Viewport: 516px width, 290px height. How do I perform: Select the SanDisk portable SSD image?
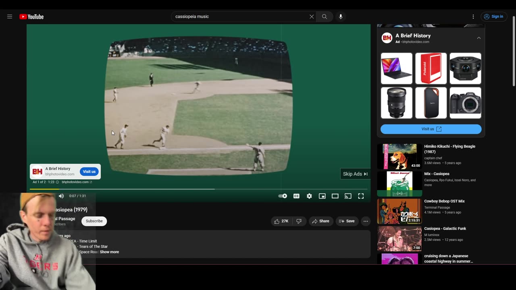pyautogui.click(x=431, y=103)
